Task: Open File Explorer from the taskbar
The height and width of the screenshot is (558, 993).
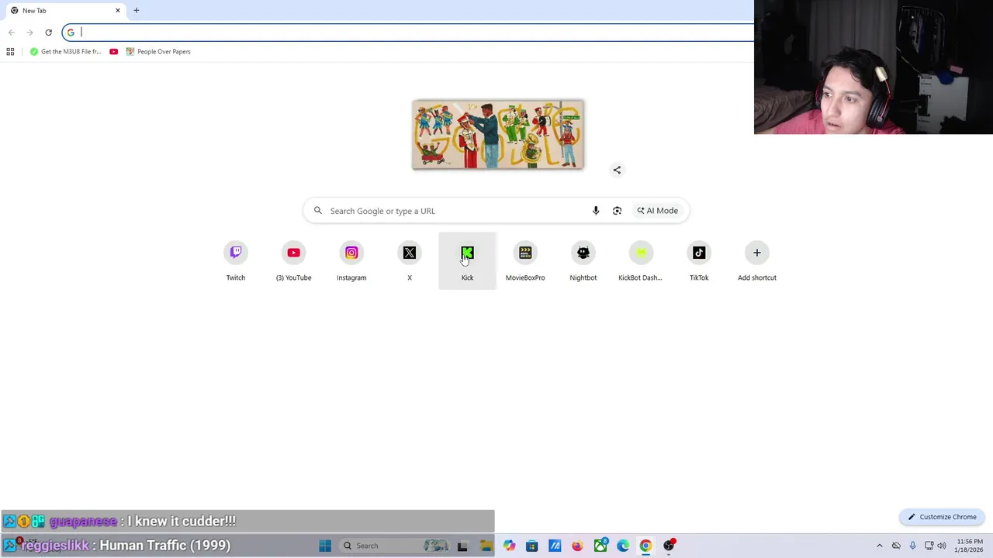Action: pyautogui.click(x=486, y=546)
